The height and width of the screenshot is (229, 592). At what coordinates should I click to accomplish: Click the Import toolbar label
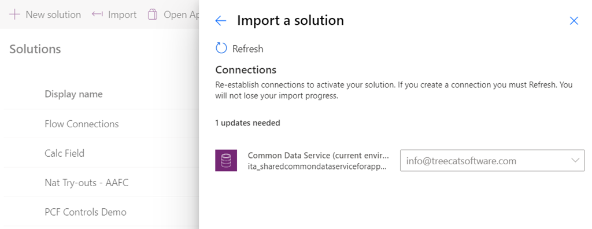123,14
